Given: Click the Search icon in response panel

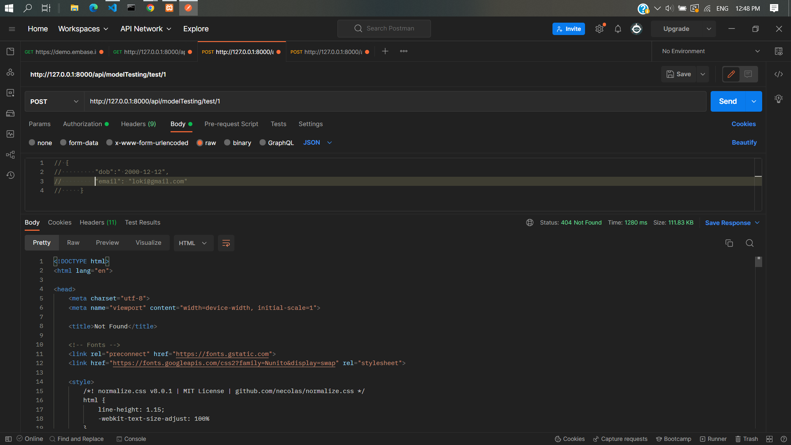Looking at the screenshot, I should [749, 243].
